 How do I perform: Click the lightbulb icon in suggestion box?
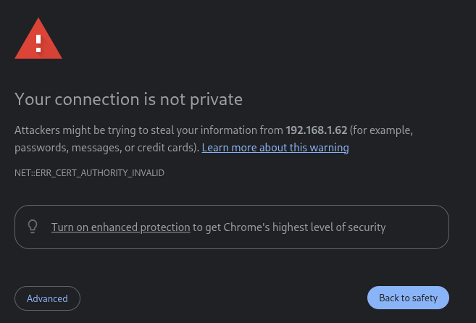pyautogui.click(x=32, y=227)
